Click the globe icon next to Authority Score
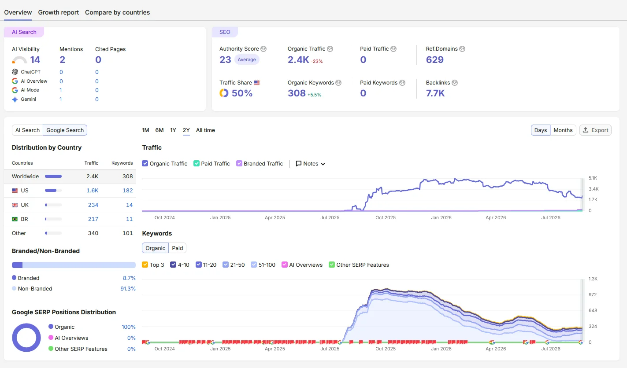 263,49
